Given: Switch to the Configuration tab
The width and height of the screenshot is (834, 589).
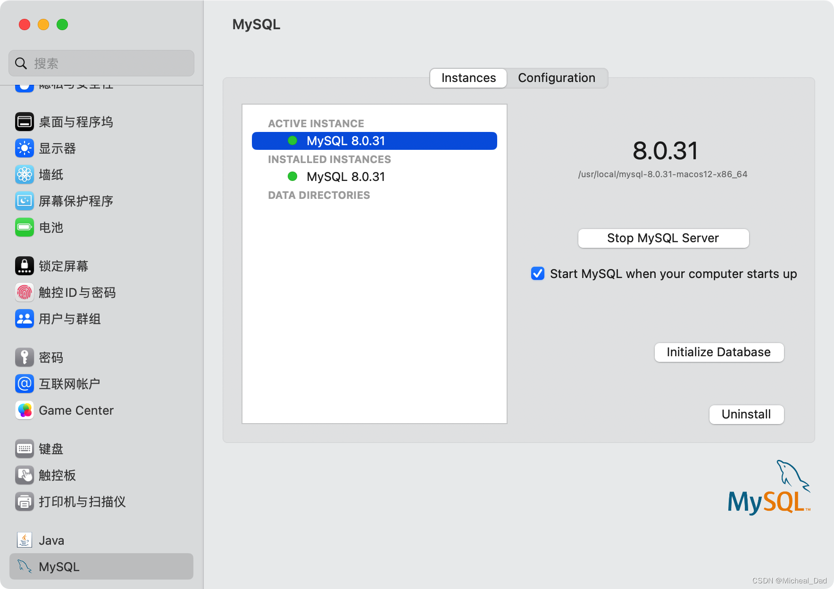Looking at the screenshot, I should [557, 78].
